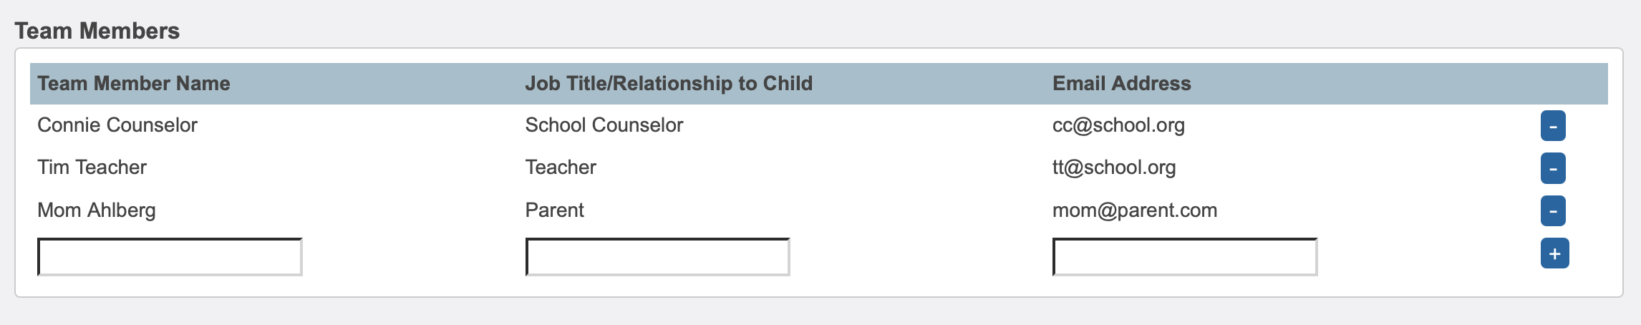Click the minus icon beside tt@school.org
1641x325 pixels.
pyautogui.click(x=1553, y=168)
